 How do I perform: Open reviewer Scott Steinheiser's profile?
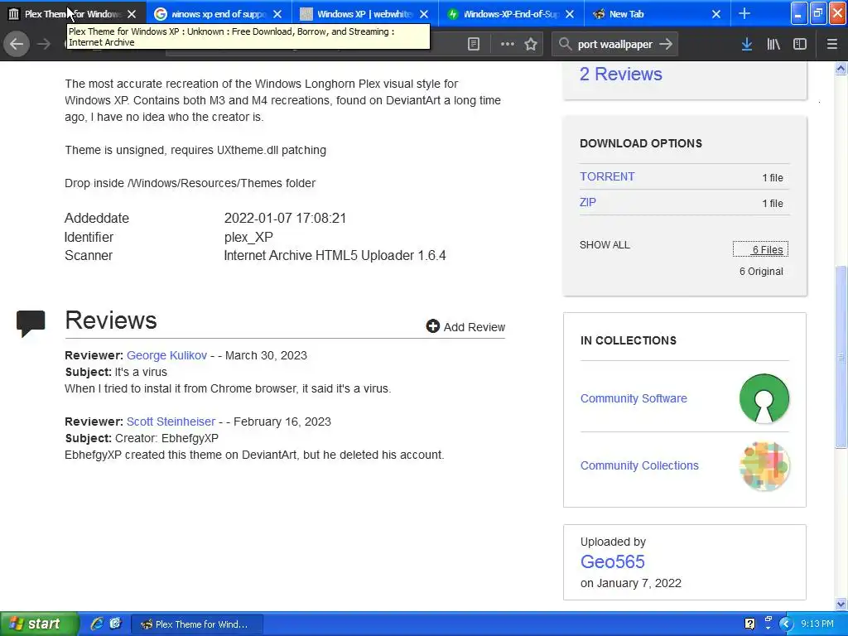pos(171,422)
